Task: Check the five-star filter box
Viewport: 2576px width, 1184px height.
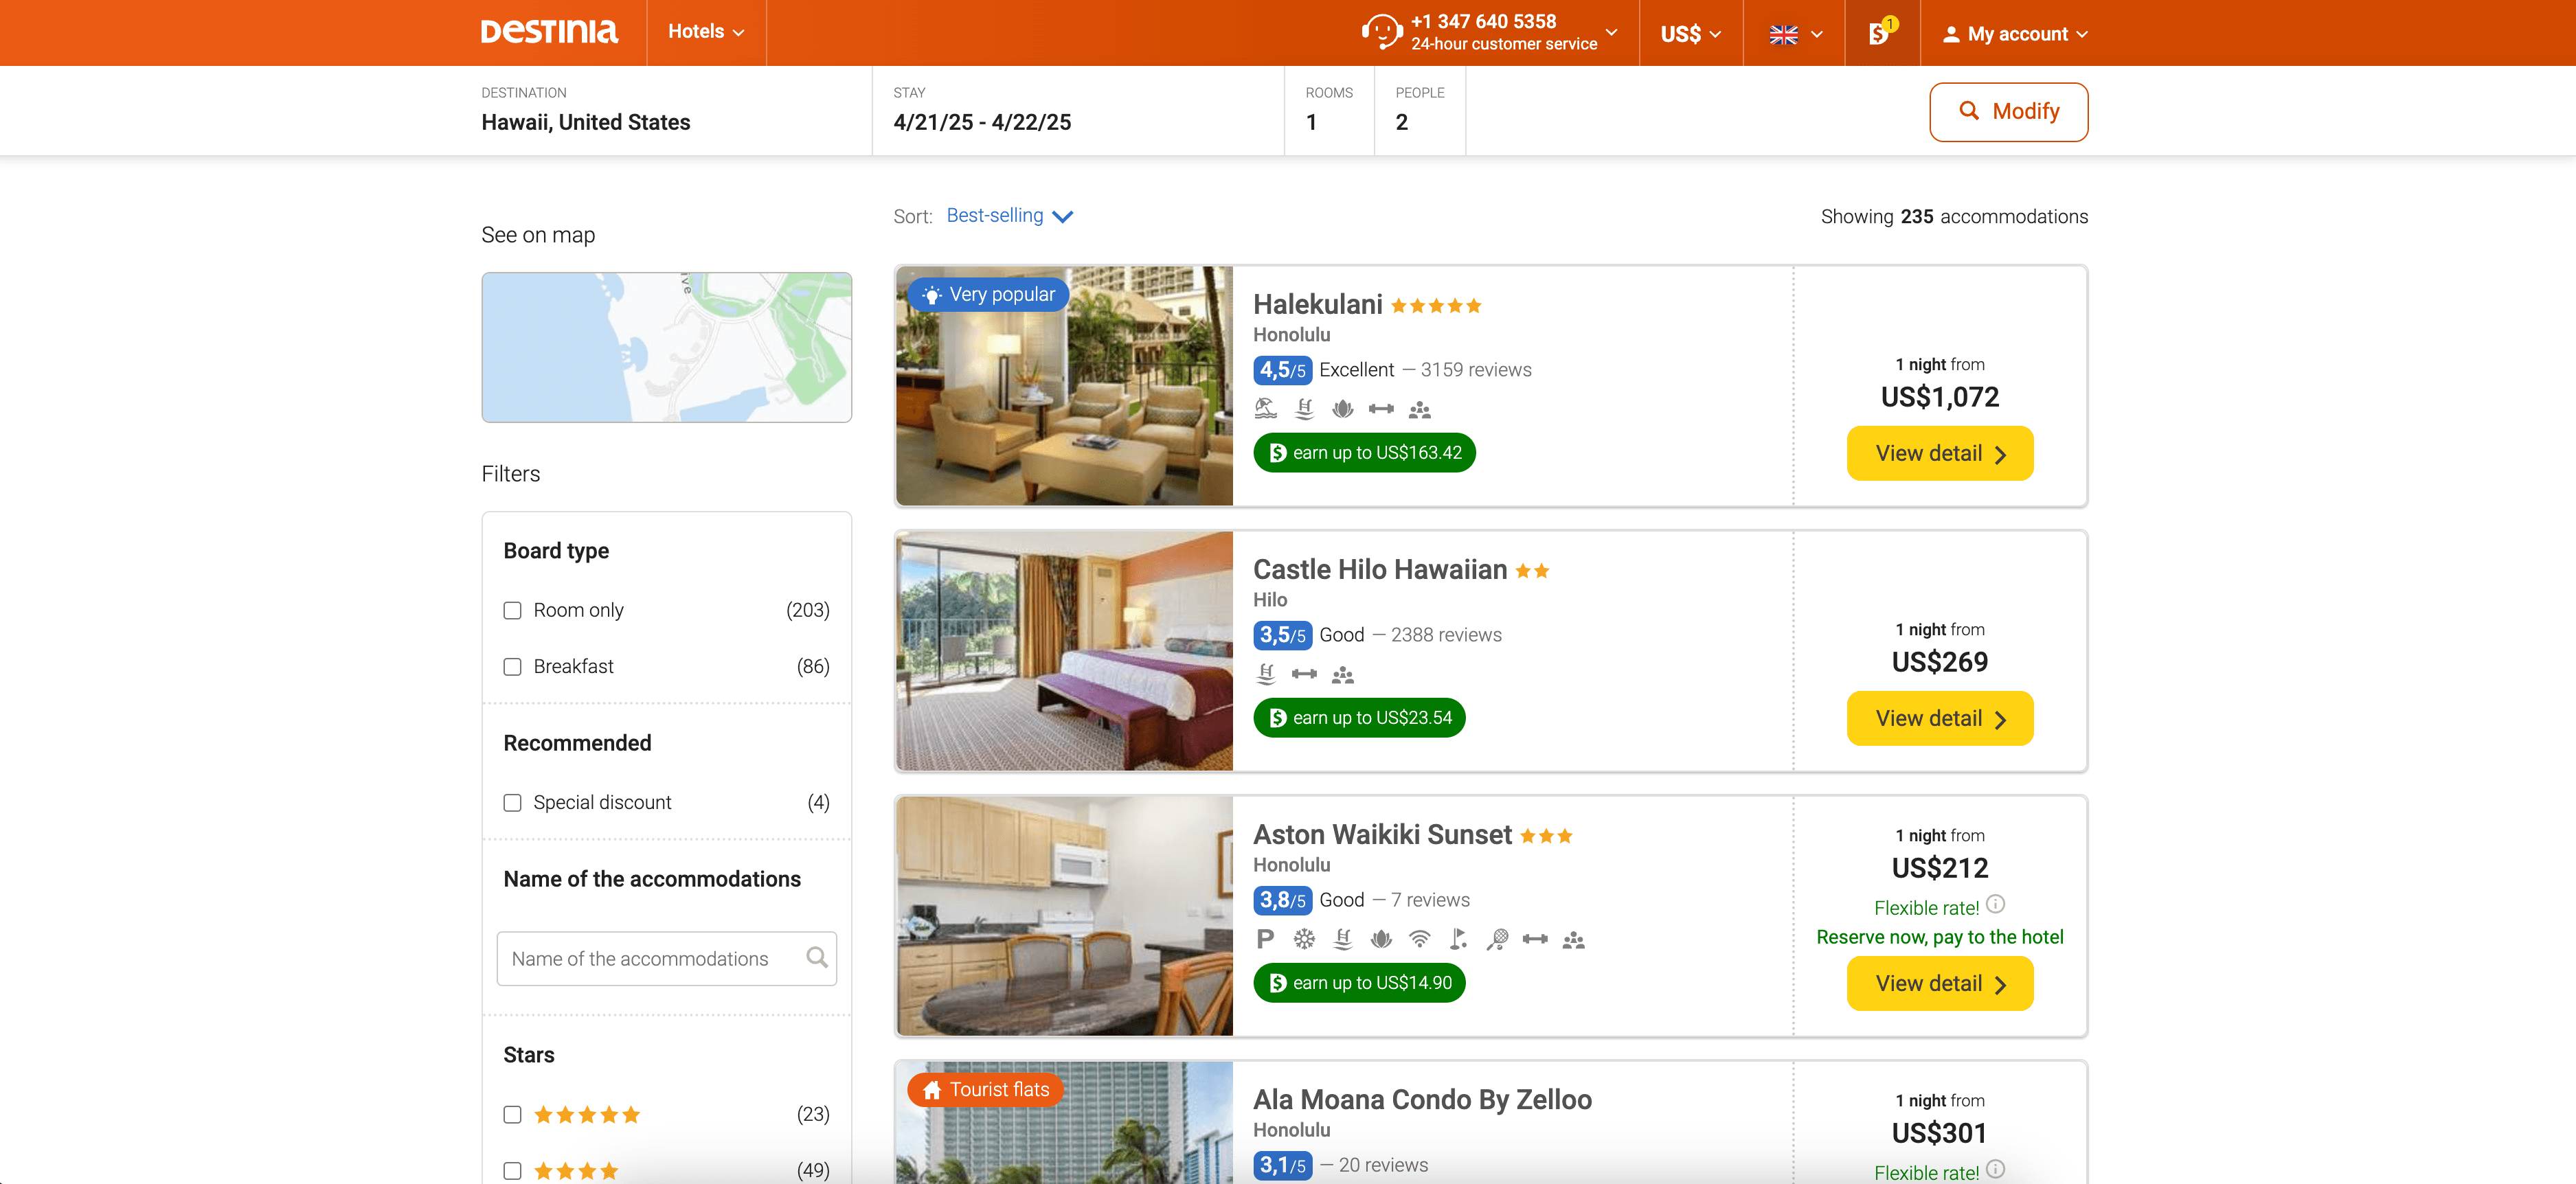Action: tap(512, 1114)
